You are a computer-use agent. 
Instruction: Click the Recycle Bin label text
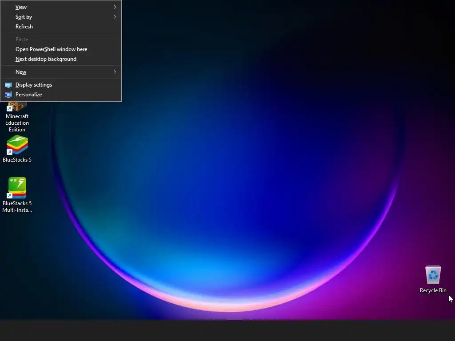pos(433,290)
